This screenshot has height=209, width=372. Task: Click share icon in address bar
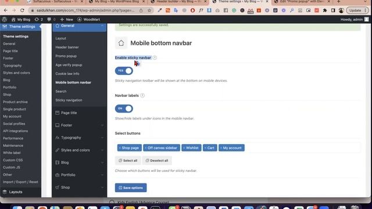(x=141, y=10)
